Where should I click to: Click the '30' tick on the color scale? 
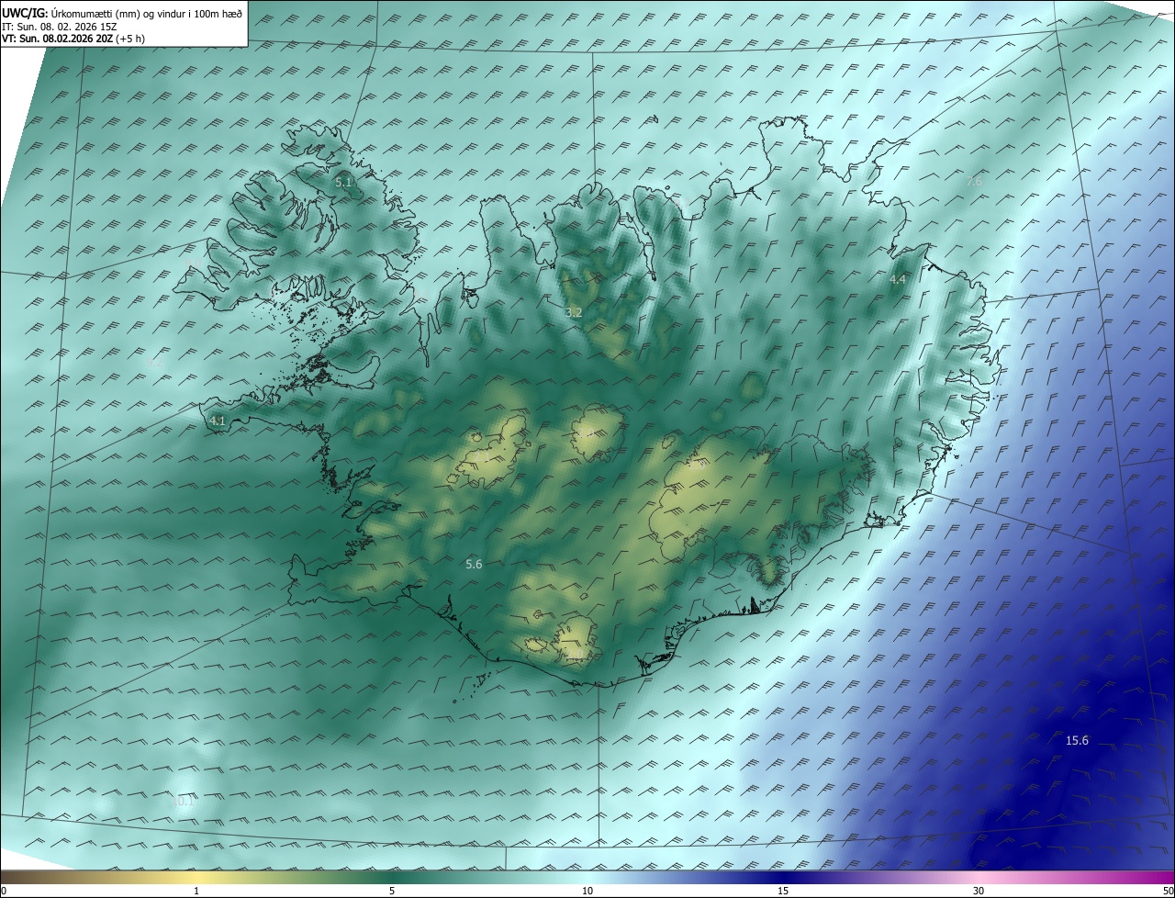tap(979, 891)
